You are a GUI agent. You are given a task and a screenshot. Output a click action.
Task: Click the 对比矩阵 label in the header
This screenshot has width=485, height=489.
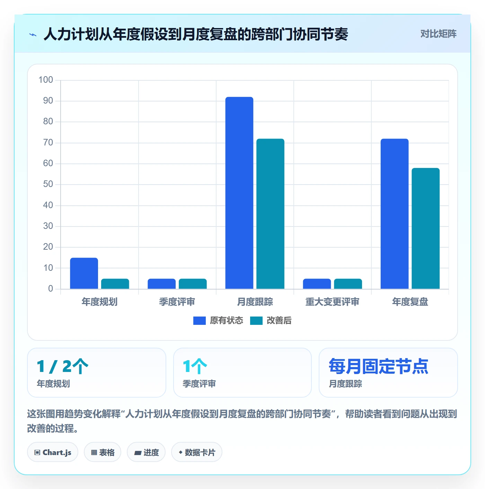click(438, 34)
